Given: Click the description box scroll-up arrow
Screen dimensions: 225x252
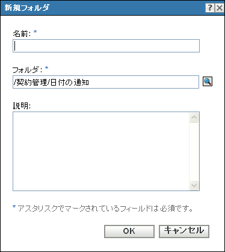Looking at the screenshot, I should [x=194, y=118].
